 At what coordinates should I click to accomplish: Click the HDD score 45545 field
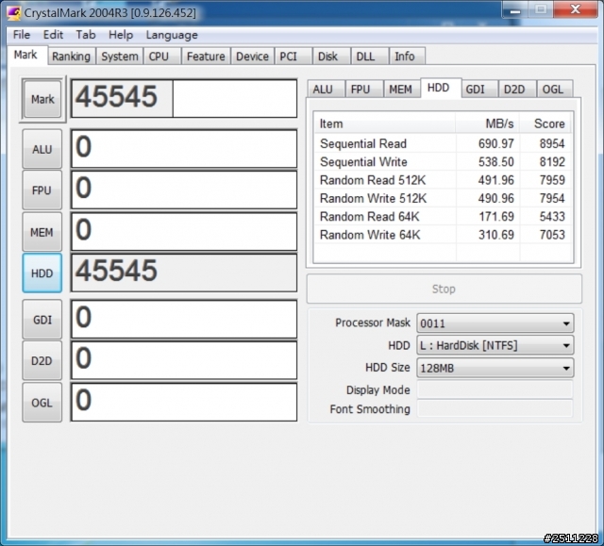[x=184, y=273]
